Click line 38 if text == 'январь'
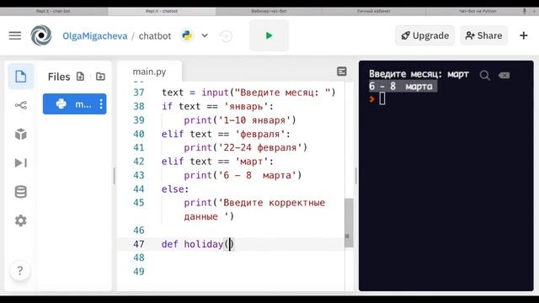539x303 pixels. coord(217,107)
